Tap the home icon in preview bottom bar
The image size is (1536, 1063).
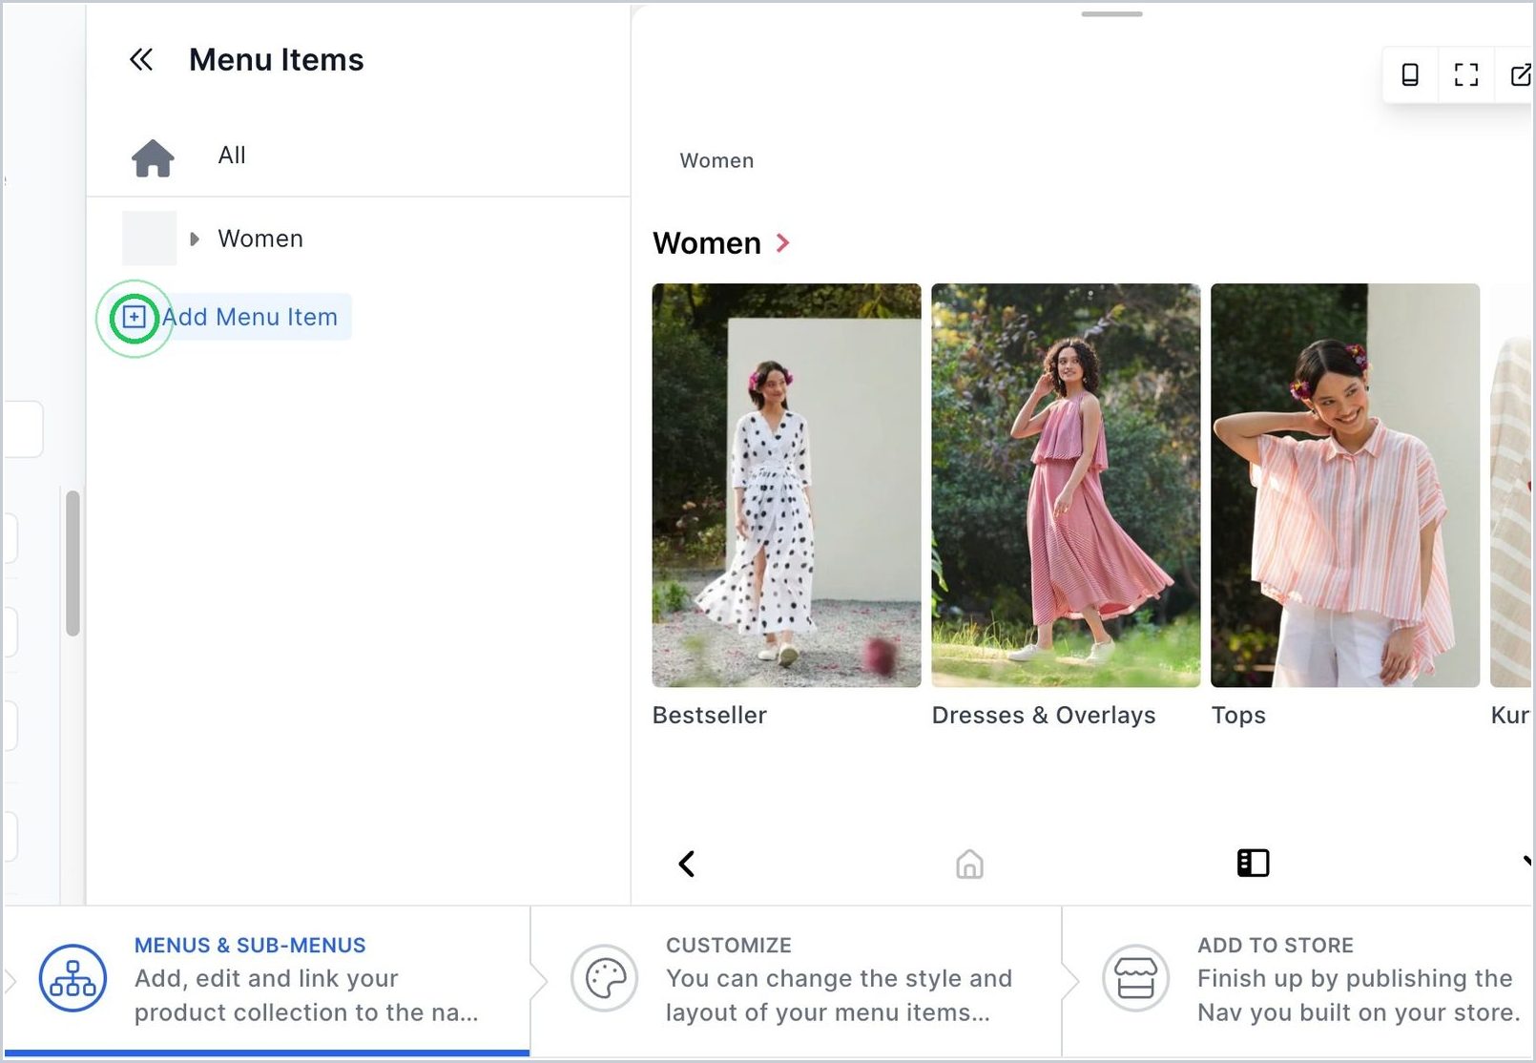(x=969, y=864)
